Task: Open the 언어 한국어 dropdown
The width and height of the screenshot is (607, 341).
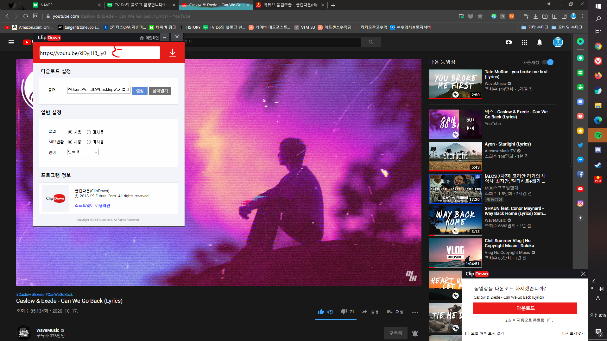Action: pyautogui.click(x=83, y=152)
